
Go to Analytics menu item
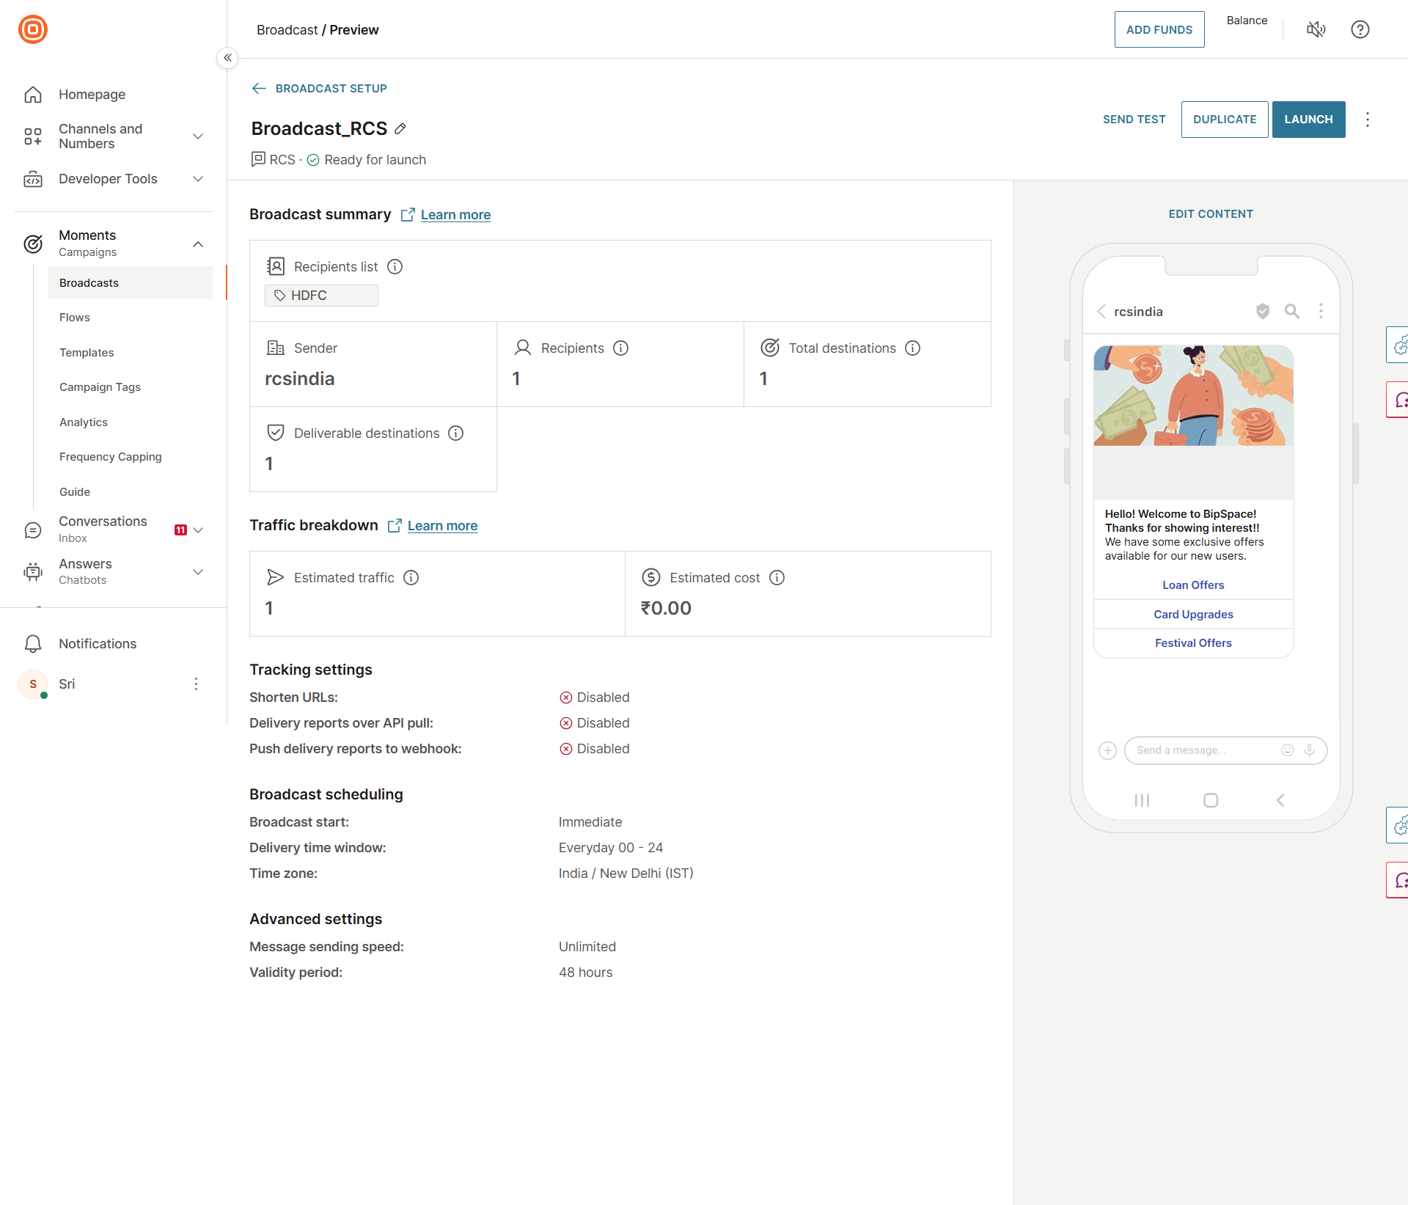84,422
